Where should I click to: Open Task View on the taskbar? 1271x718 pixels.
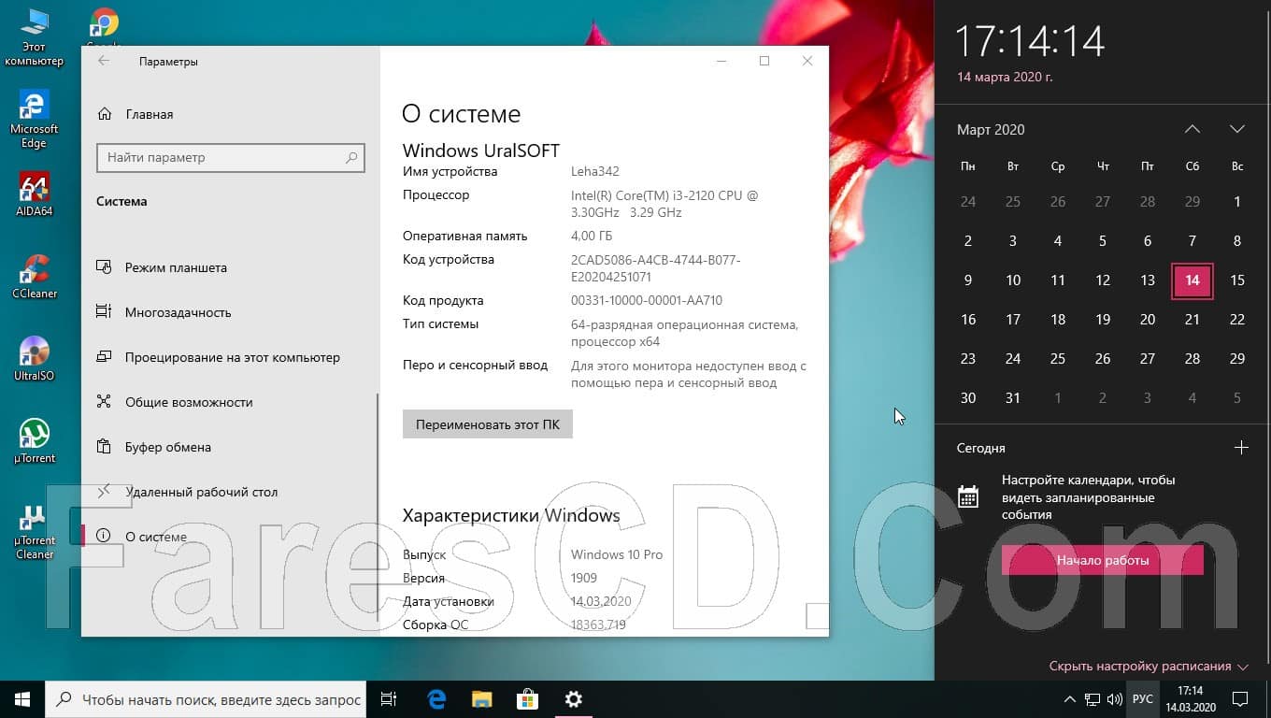[389, 699]
